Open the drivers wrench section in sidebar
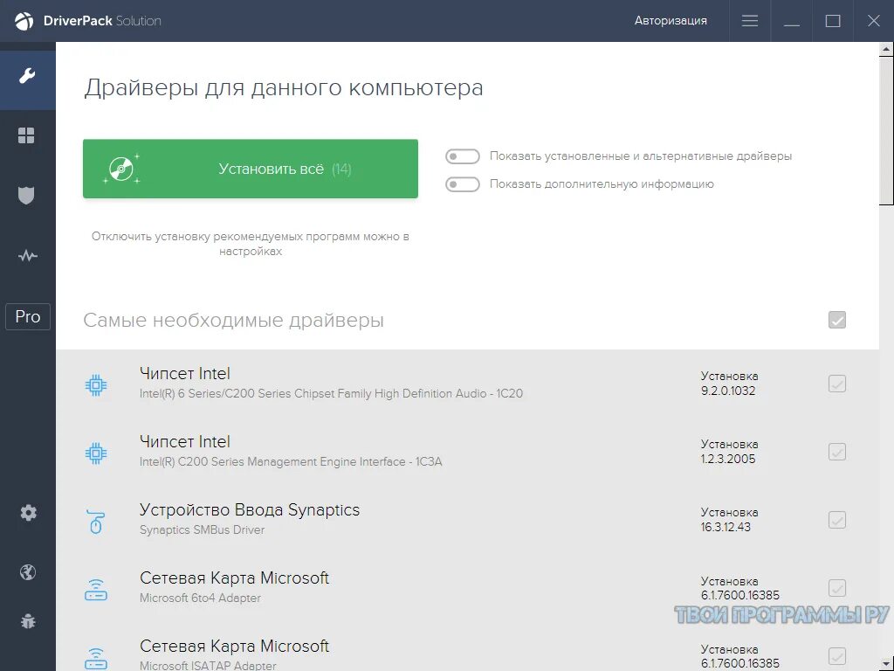 pos(27,75)
